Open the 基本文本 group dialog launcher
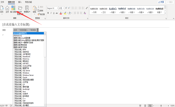 [x=88, y=18]
